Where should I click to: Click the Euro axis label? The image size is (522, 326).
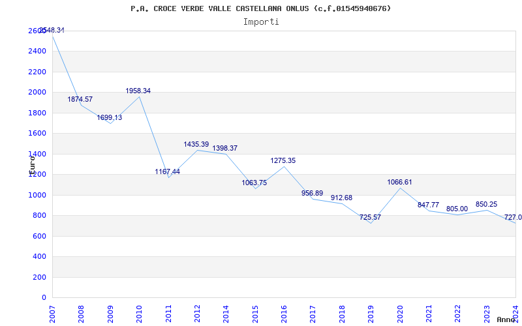(32, 165)
